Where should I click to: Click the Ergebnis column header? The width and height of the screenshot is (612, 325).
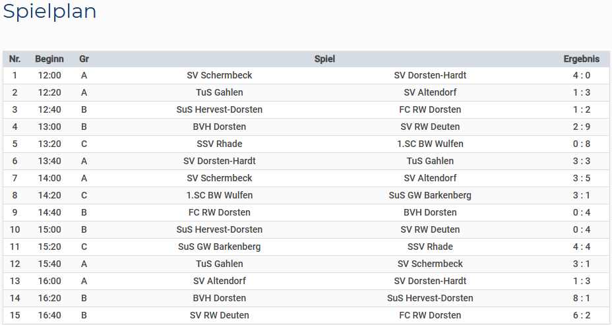(x=582, y=59)
